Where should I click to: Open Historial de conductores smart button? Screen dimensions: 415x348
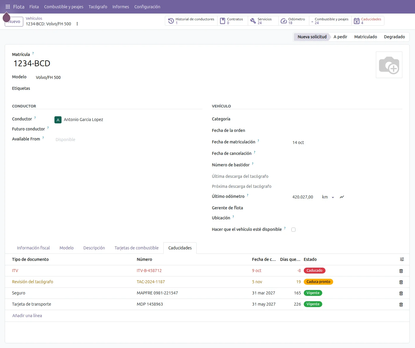[191, 21]
